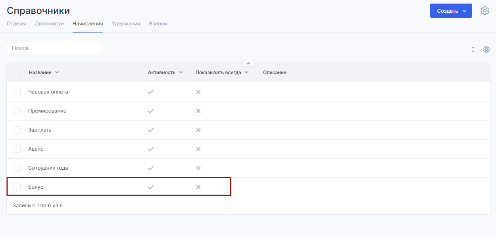
Task: Switch to the Удержания tab
Action: click(126, 24)
